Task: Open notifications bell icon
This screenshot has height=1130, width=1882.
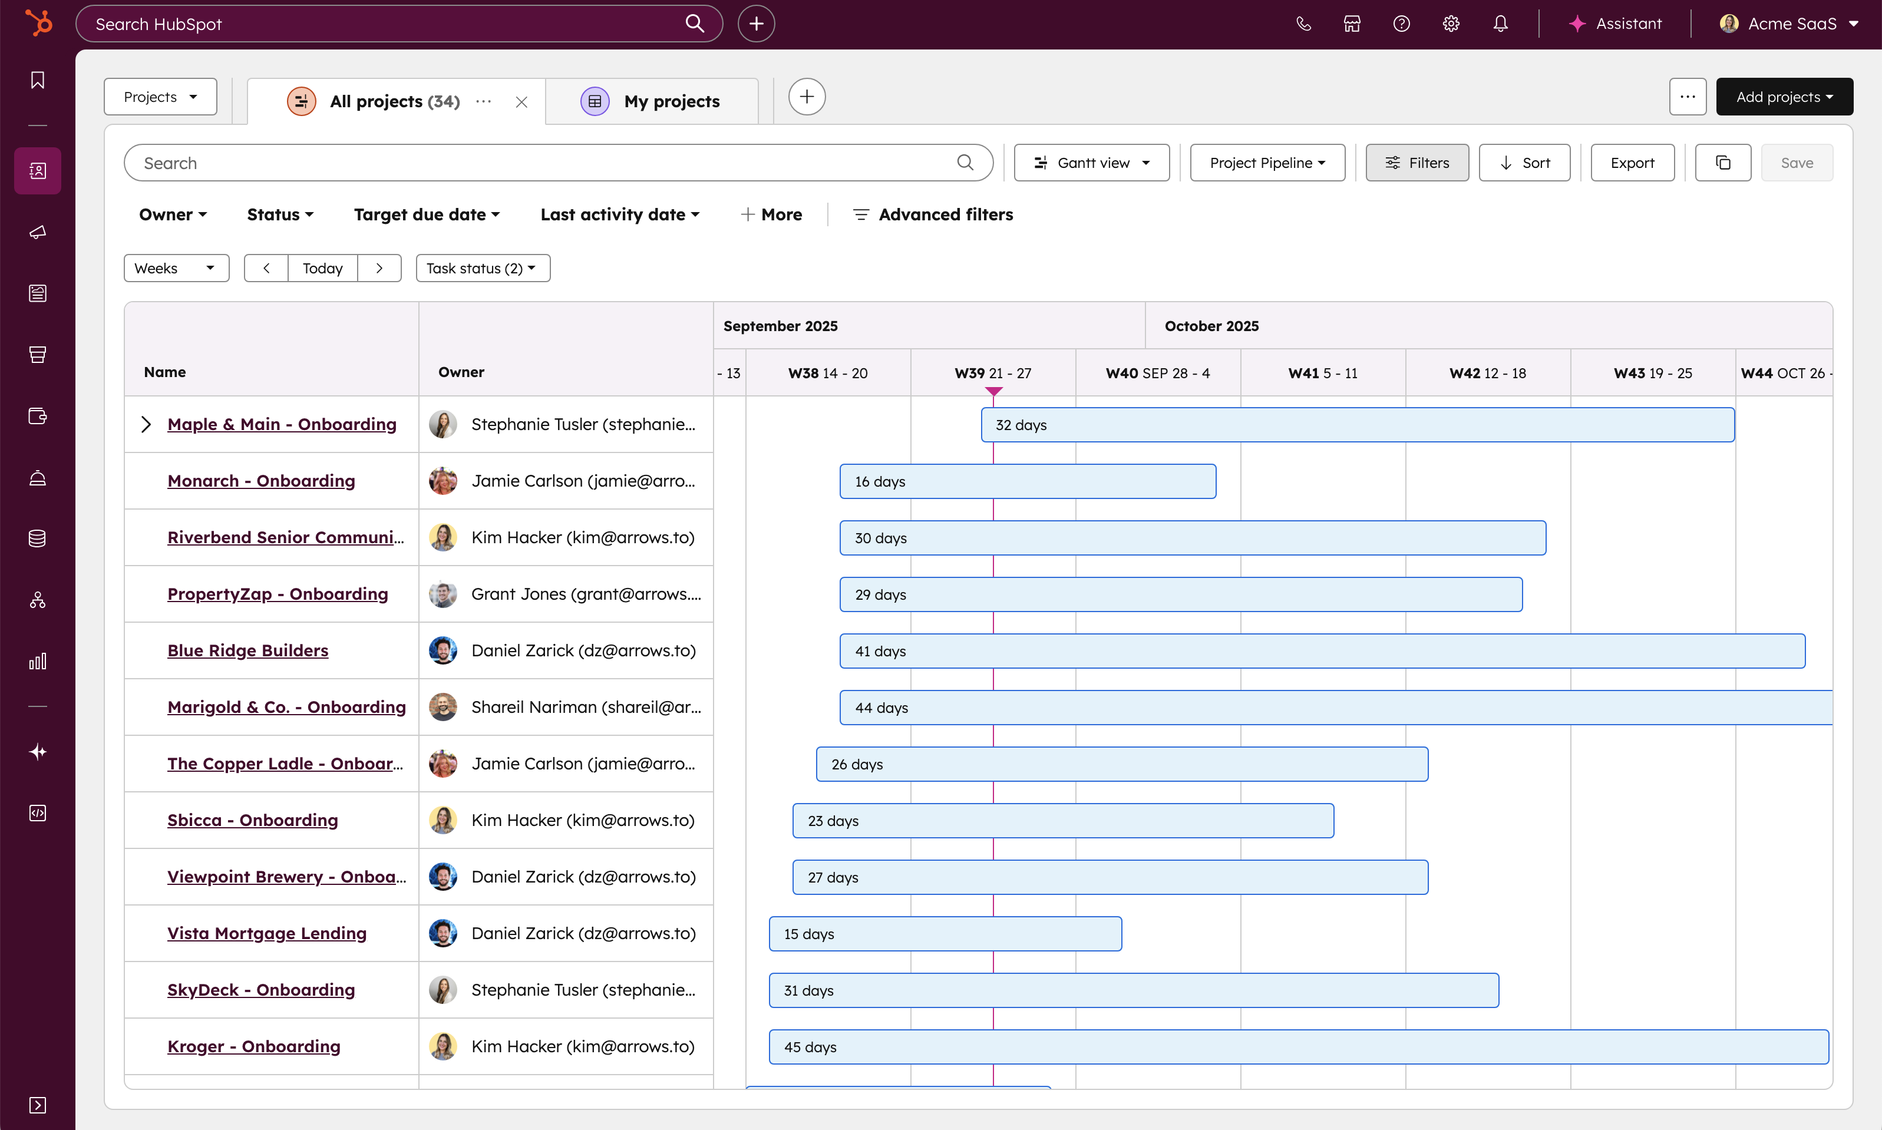Action: (x=1500, y=24)
